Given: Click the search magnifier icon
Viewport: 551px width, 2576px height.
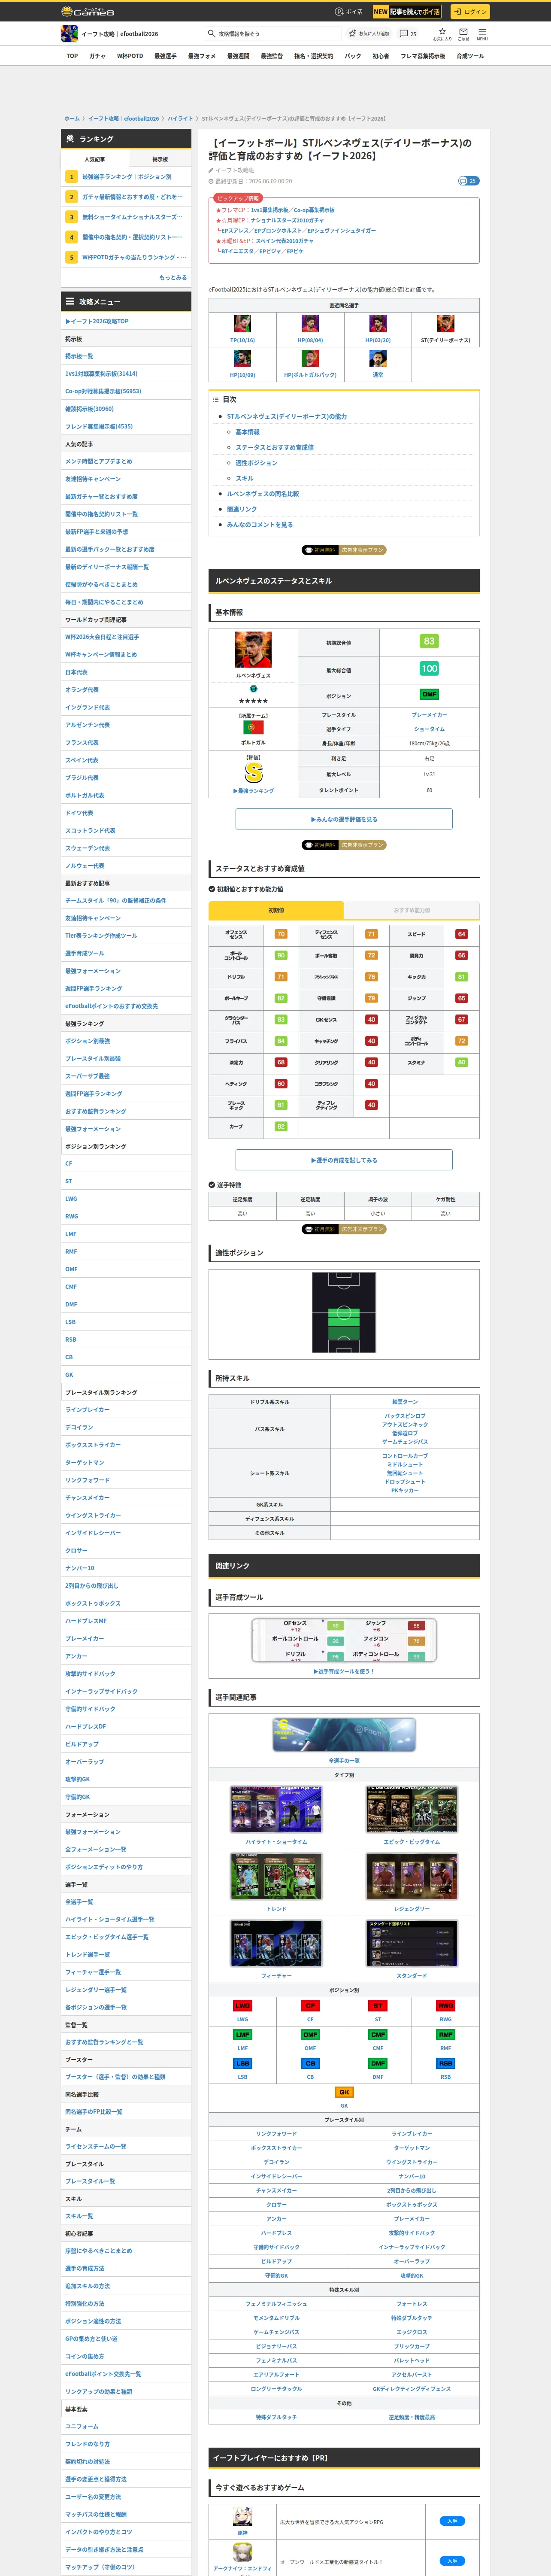Looking at the screenshot, I should pos(211,34).
